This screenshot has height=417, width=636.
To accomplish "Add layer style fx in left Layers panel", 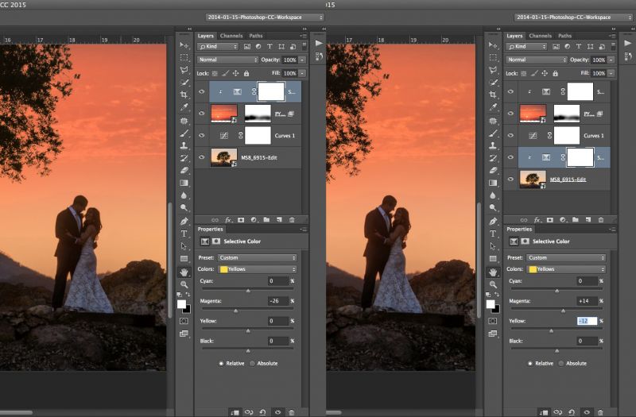I will point(228,220).
